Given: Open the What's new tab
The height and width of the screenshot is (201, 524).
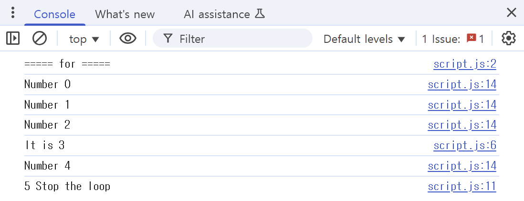Looking at the screenshot, I should pyautogui.click(x=125, y=14).
